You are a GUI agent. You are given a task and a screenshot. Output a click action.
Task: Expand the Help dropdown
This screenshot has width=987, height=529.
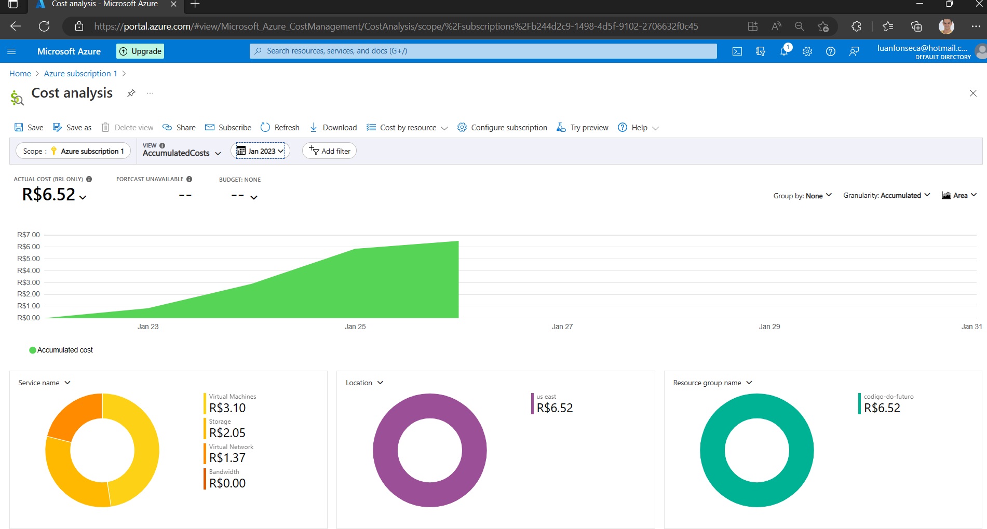click(x=638, y=127)
